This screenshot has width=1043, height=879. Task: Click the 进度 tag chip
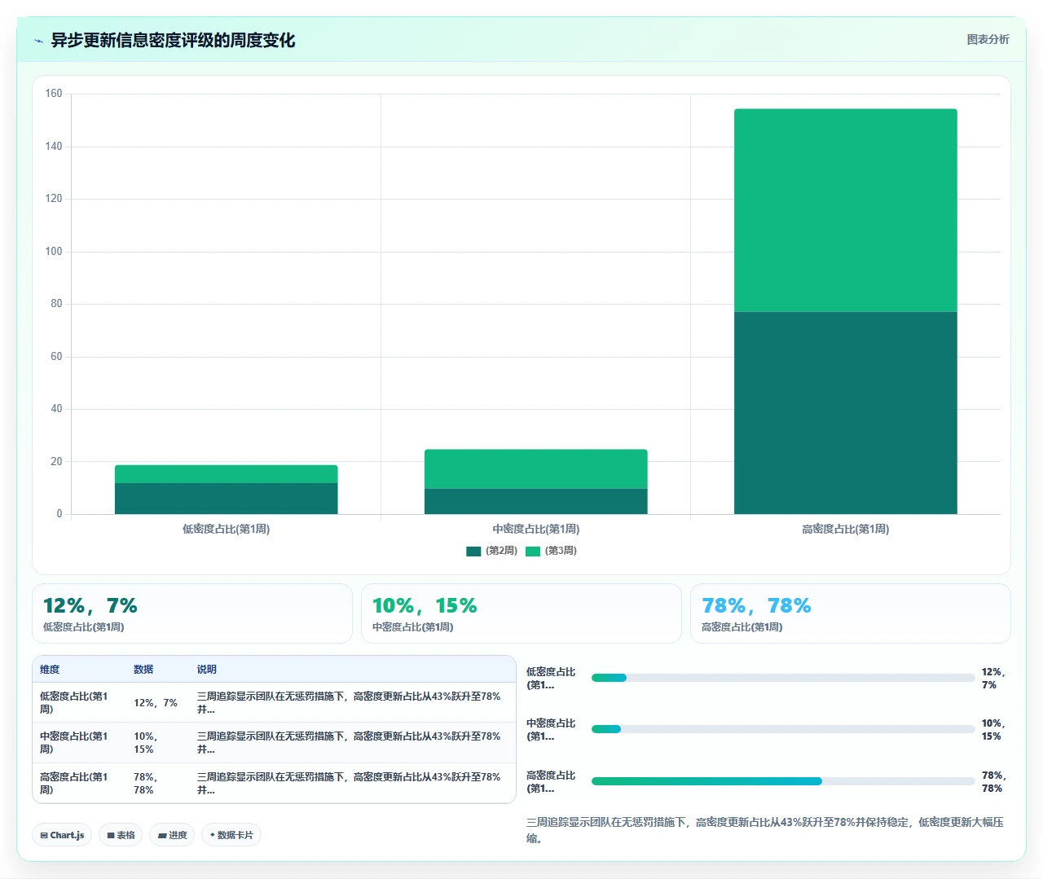coord(172,835)
